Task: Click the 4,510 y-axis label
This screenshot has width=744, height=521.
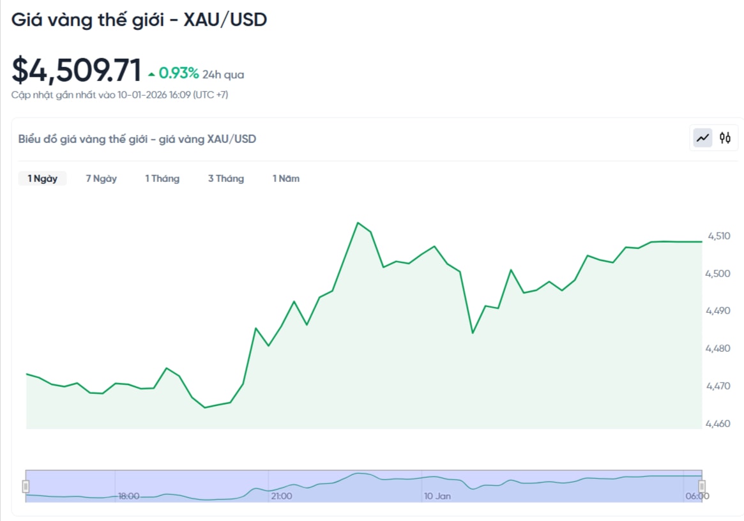Action: tap(718, 236)
